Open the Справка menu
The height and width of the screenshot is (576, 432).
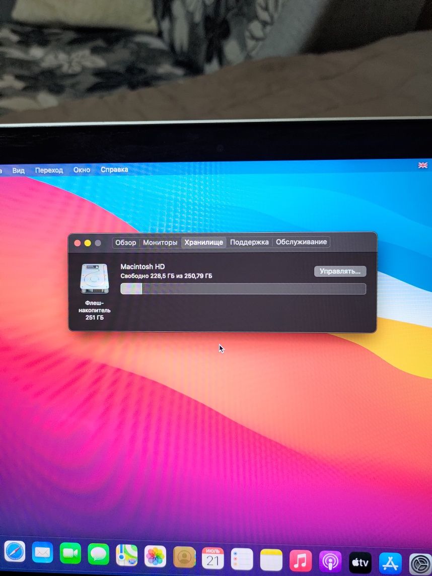click(x=114, y=170)
